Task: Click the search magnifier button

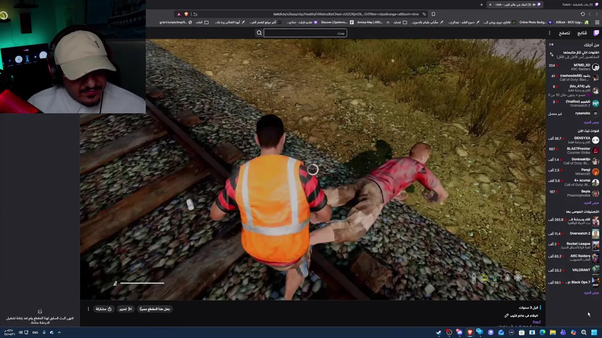Action: click(x=259, y=33)
